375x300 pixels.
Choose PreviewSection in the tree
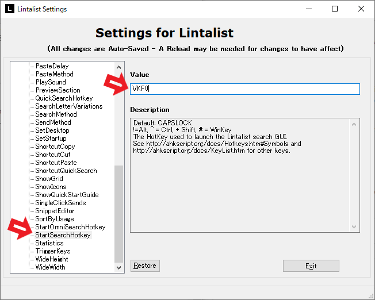[x=58, y=90]
